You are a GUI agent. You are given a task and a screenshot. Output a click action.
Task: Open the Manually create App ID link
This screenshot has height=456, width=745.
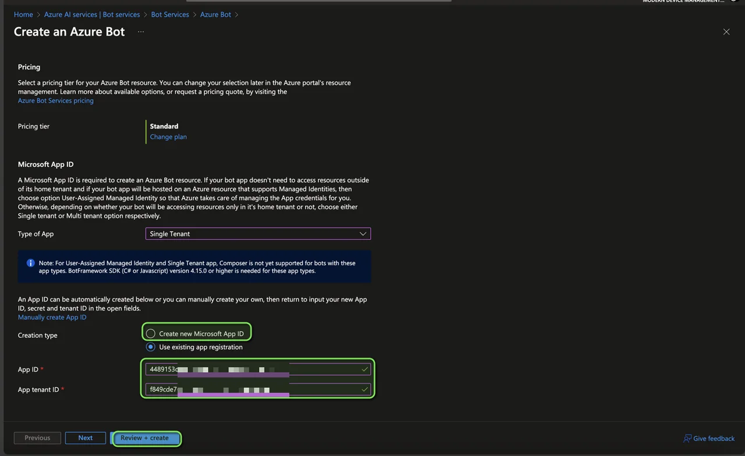(52, 318)
